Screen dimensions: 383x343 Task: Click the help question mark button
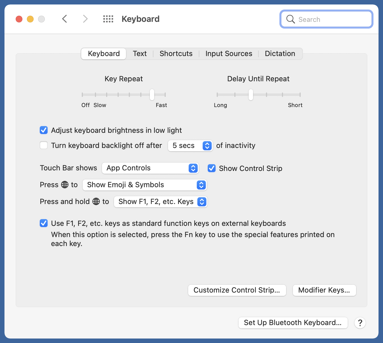pyautogui.click(x=360, y=323)
